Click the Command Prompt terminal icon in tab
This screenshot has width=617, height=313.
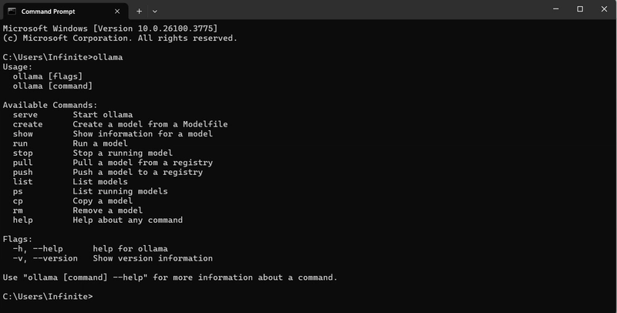click(12, 12)
